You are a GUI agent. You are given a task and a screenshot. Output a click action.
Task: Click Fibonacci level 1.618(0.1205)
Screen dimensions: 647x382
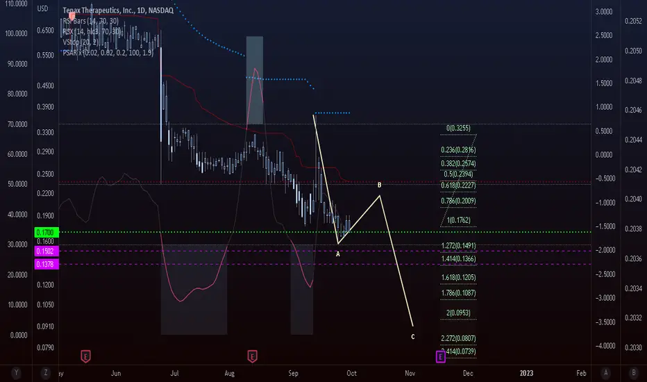[458, 278]
